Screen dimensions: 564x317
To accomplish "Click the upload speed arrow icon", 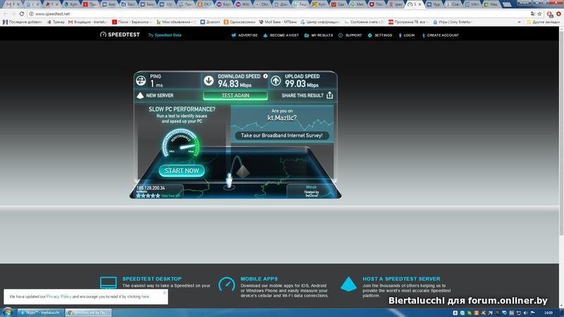I will 276,80.
